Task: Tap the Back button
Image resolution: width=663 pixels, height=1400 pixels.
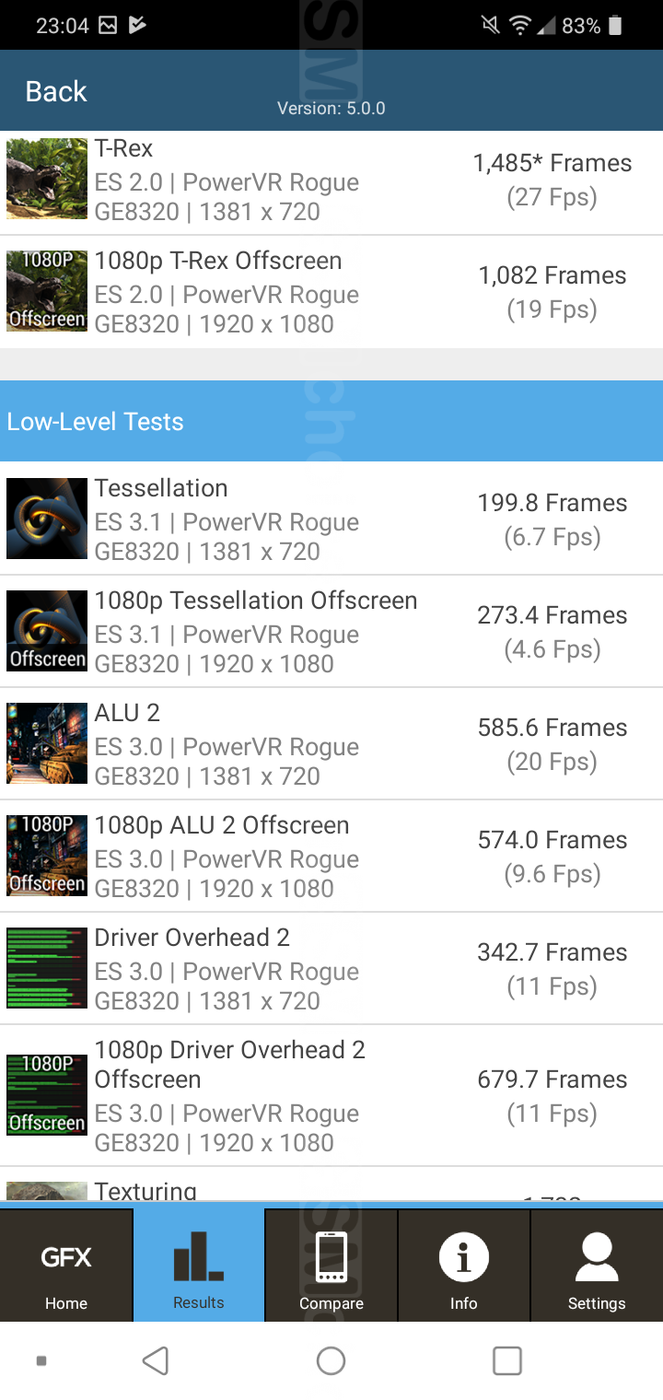Action: [x=56, y=92]
